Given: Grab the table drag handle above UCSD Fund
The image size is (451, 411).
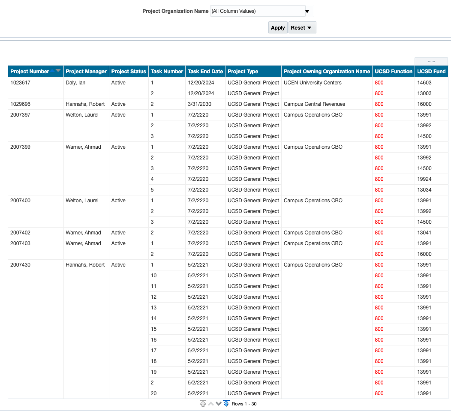Looking at the screenshot, I should click(x=431, y=62).
